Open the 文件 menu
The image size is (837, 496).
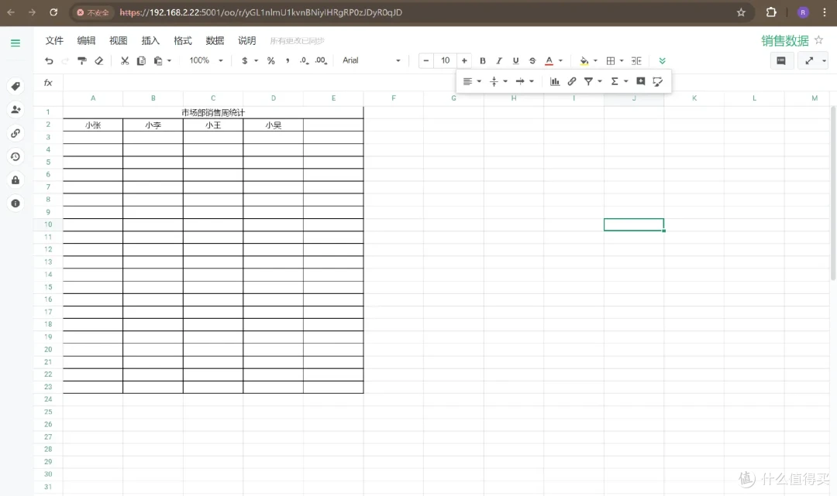[x=54, y=40]
